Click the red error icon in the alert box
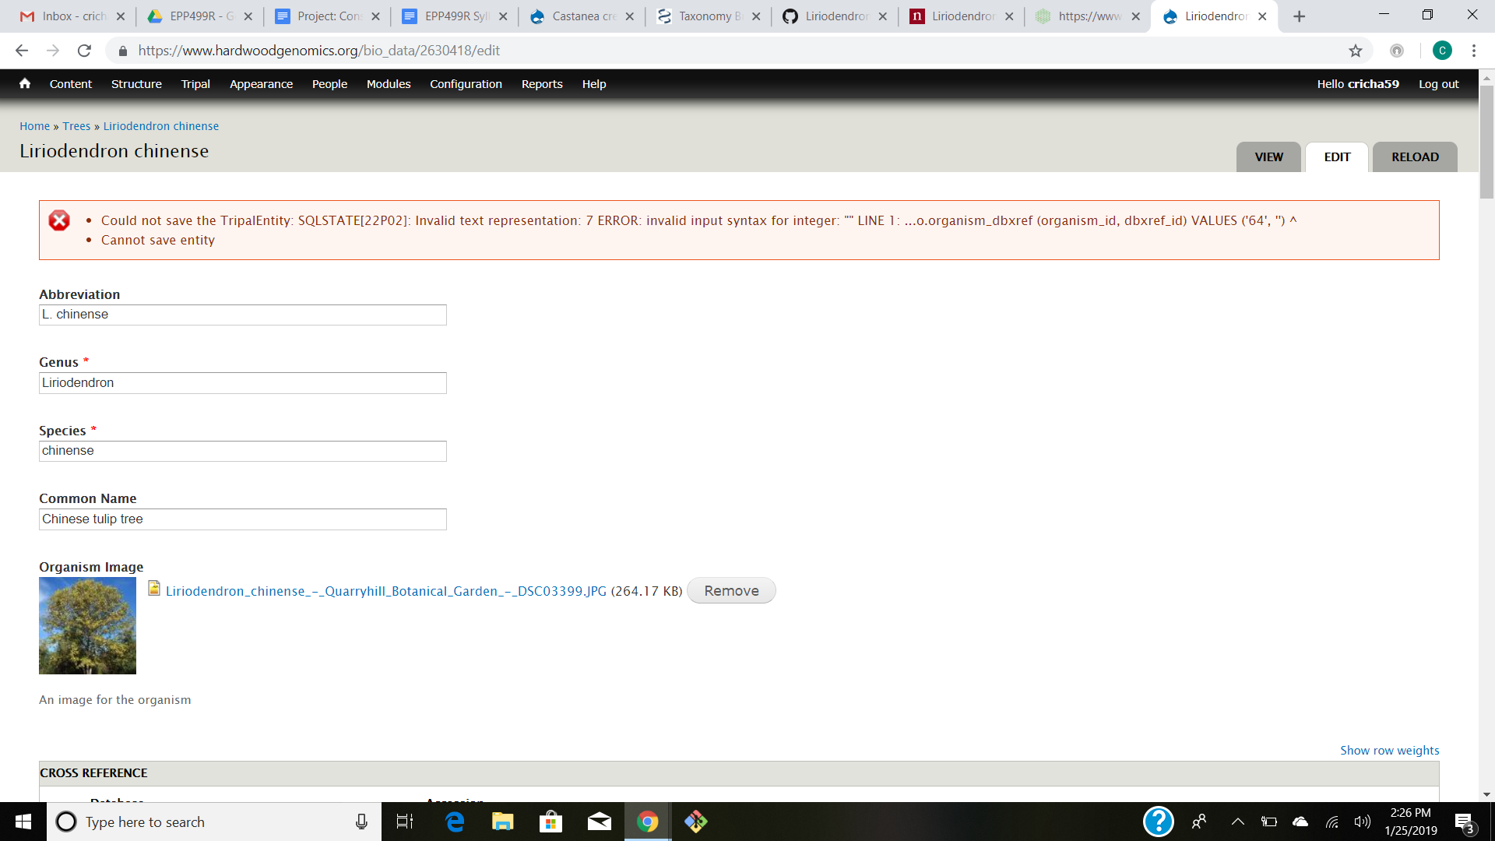The height and width of the screenshot is (841, 1495). (x=59, y=220)
